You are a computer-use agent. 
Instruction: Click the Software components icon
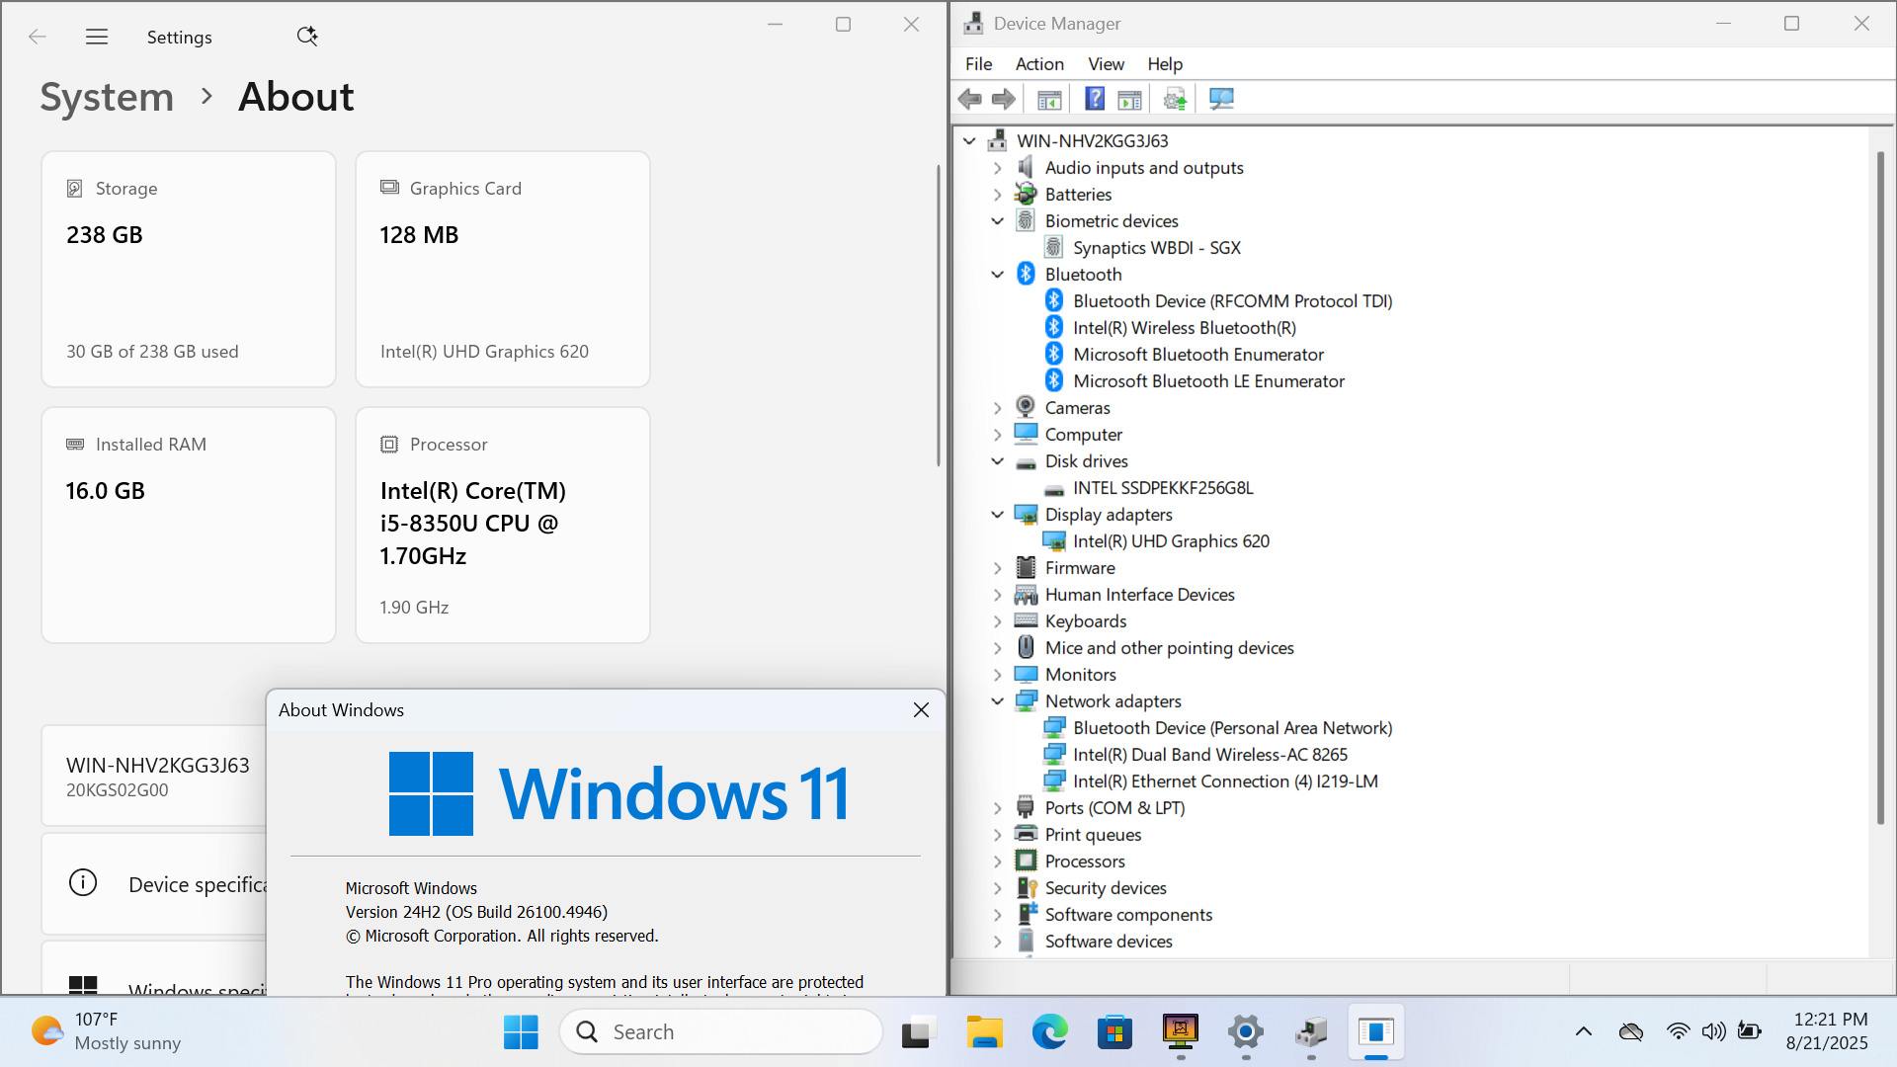[x=1027, y=915]
